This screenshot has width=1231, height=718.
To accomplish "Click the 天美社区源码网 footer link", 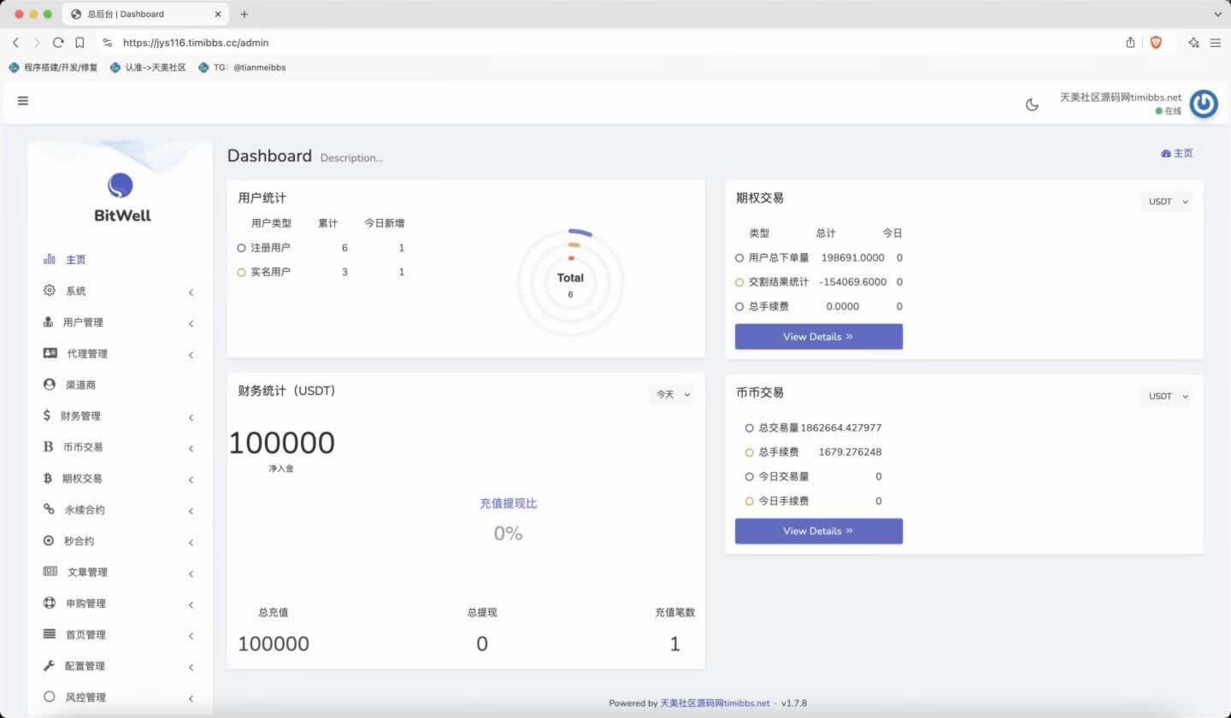I will coord(715,703).
